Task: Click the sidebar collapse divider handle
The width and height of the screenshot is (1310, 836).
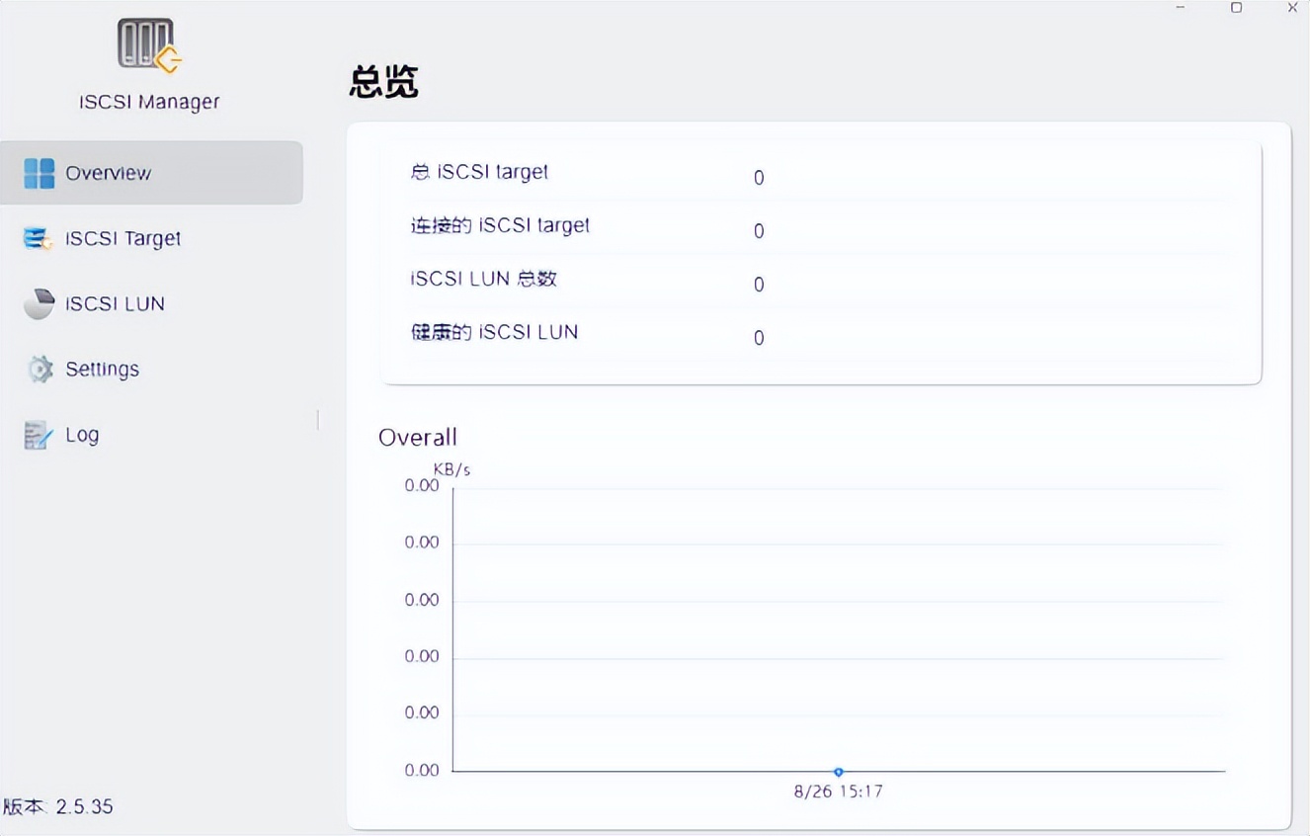Action: (x=318, y=420)
